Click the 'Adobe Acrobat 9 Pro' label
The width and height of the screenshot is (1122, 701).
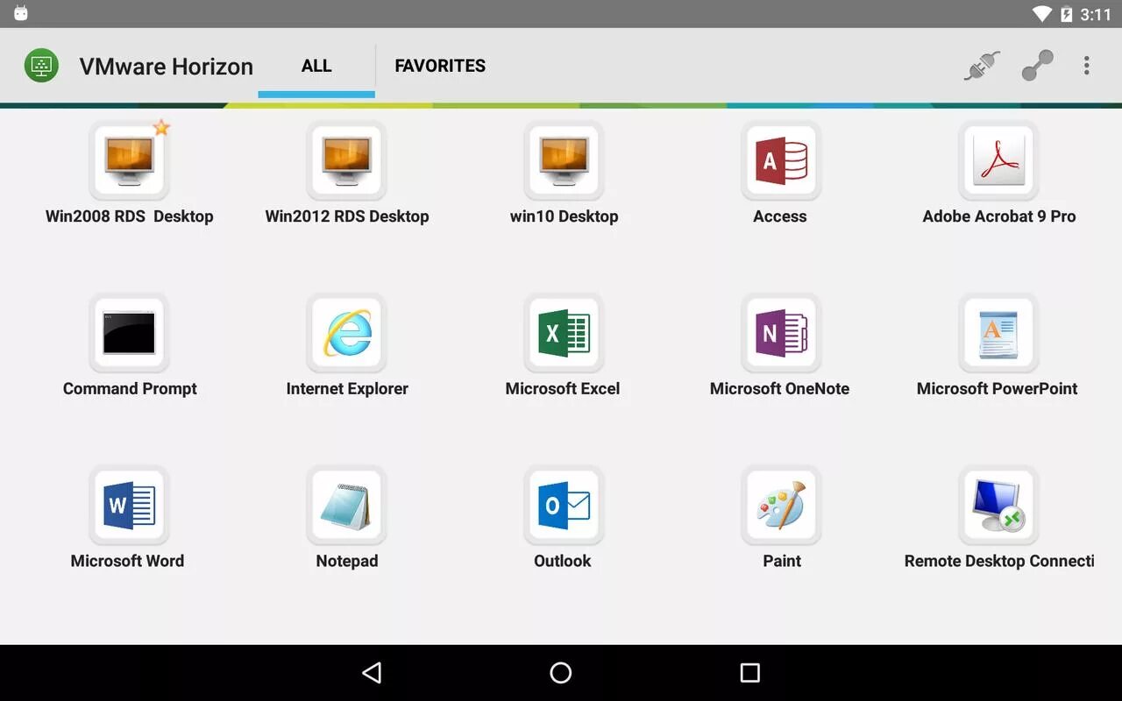(999, 216)
